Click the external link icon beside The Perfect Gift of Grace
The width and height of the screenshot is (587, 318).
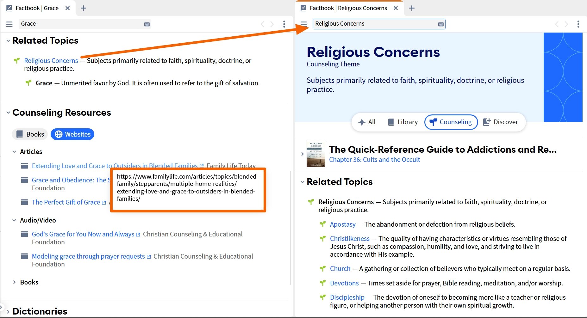pyautogui.click(x=103, y=202)
